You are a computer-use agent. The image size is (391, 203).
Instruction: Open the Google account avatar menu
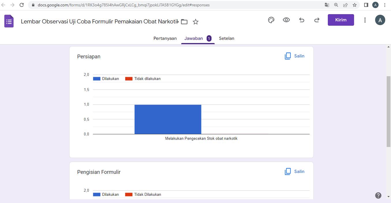pos(380,20)
